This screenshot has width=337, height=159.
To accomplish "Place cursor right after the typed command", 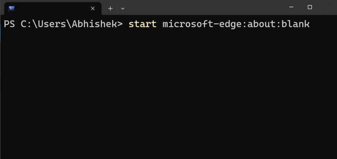I will click(311, 24).
